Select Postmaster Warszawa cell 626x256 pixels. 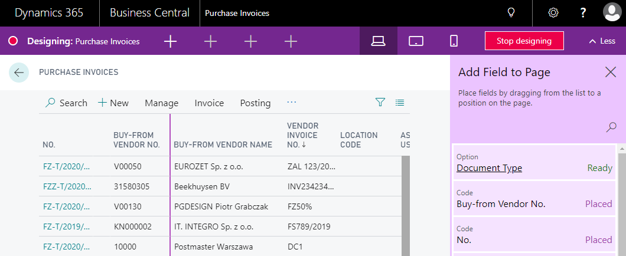214,247
